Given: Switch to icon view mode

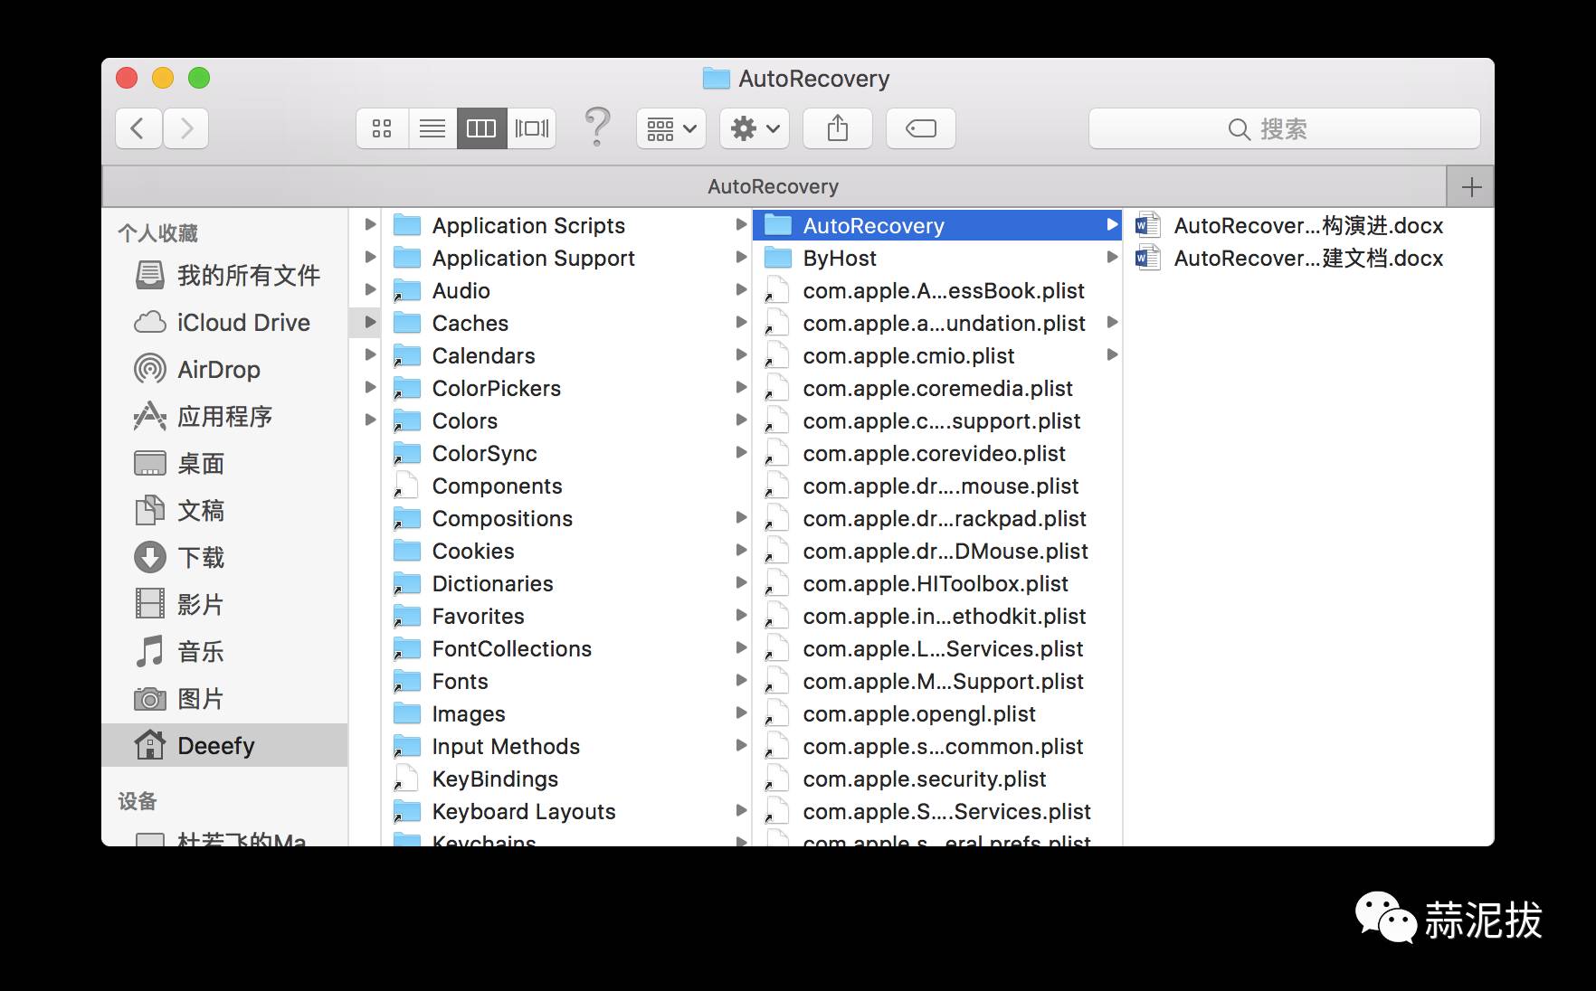Looking at the screenshot, I should [382, 128].
